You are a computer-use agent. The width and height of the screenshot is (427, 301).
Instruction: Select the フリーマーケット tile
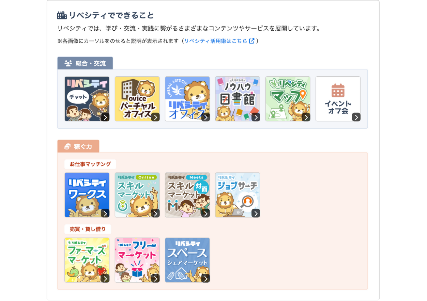137,260
